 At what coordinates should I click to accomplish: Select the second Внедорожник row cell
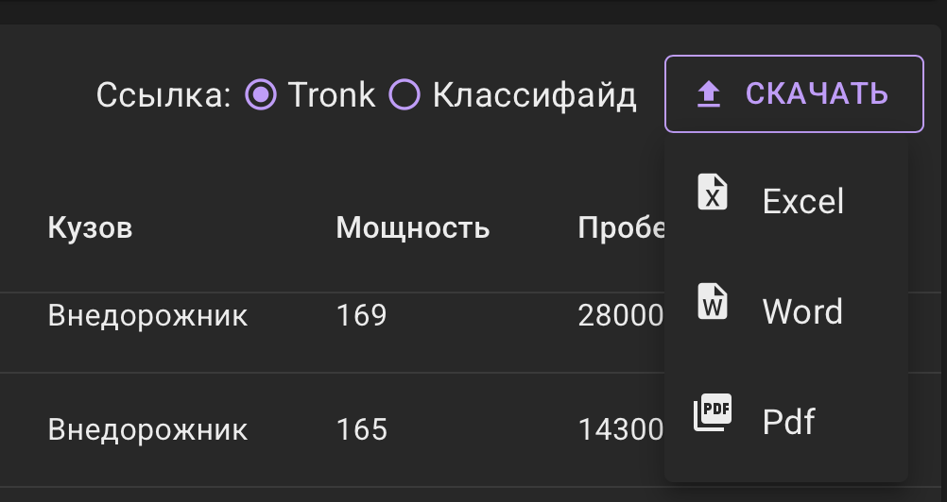pyautogui.click(x=147, y=430)
